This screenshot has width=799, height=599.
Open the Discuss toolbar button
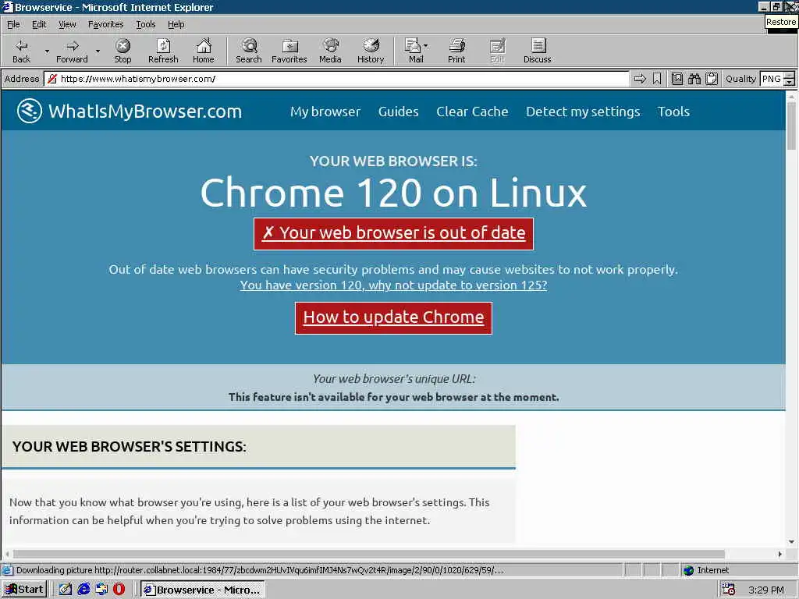[537, 51]
